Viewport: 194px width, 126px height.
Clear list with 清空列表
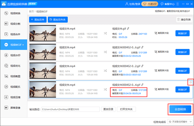(184, 20)
